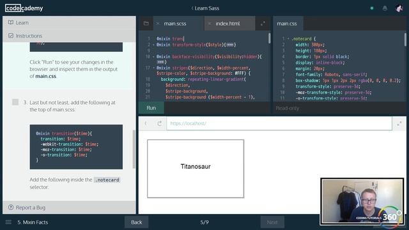
Task: Click the instructions panel scrollbar
Action: pyautogui.click(x=134, y=149)
